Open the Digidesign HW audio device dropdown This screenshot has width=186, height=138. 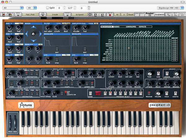tap(170, 8)
